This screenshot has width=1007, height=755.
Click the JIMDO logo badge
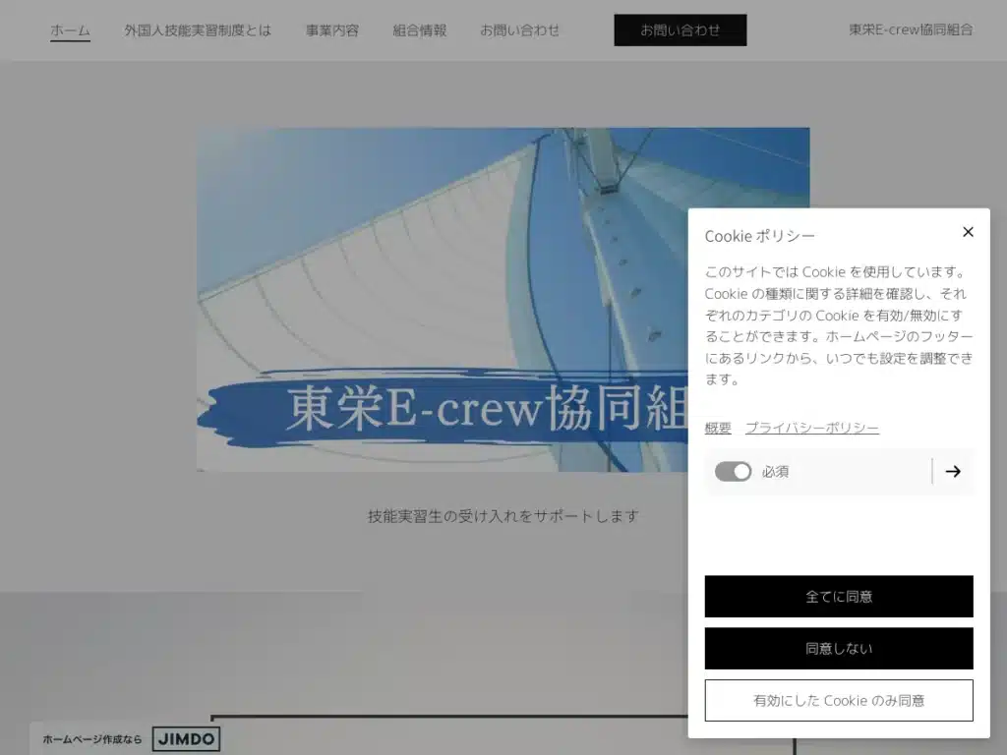(186, 739)
